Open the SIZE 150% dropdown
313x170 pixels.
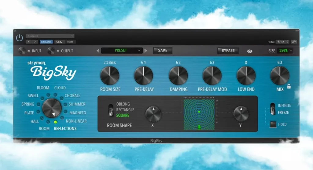point(285,51)
